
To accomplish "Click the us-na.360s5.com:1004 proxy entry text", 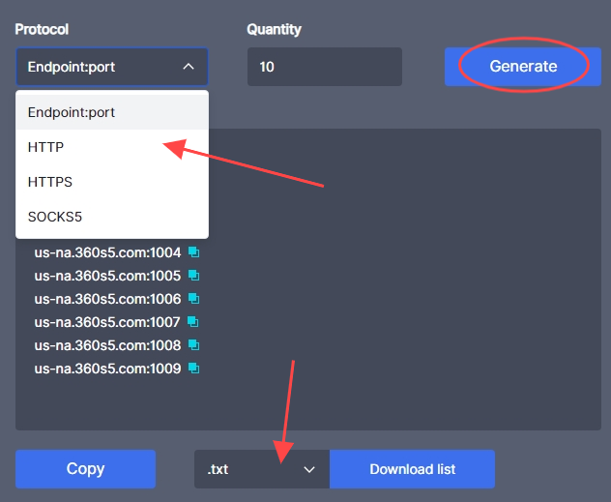I will coord(107,252).
